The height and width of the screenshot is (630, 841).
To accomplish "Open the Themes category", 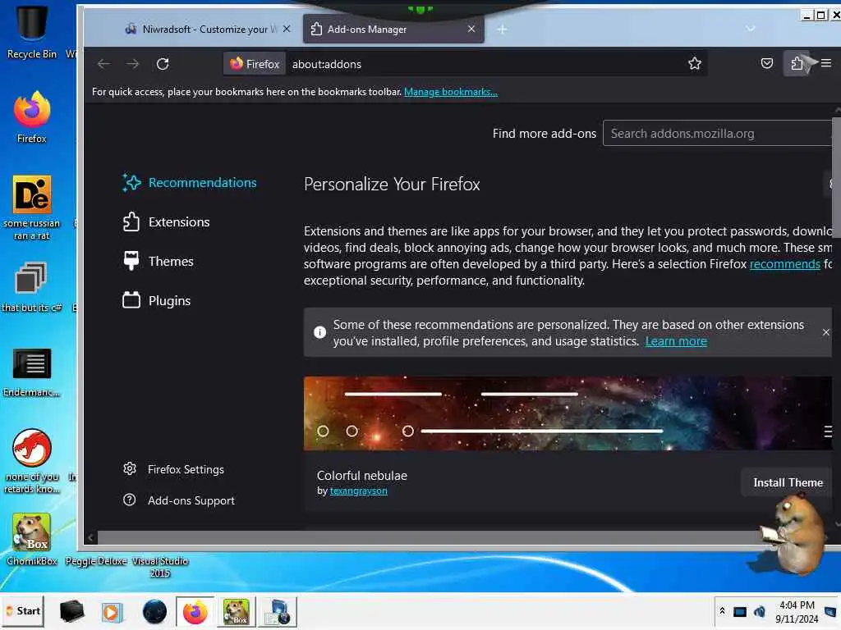I will click(158, 261).
